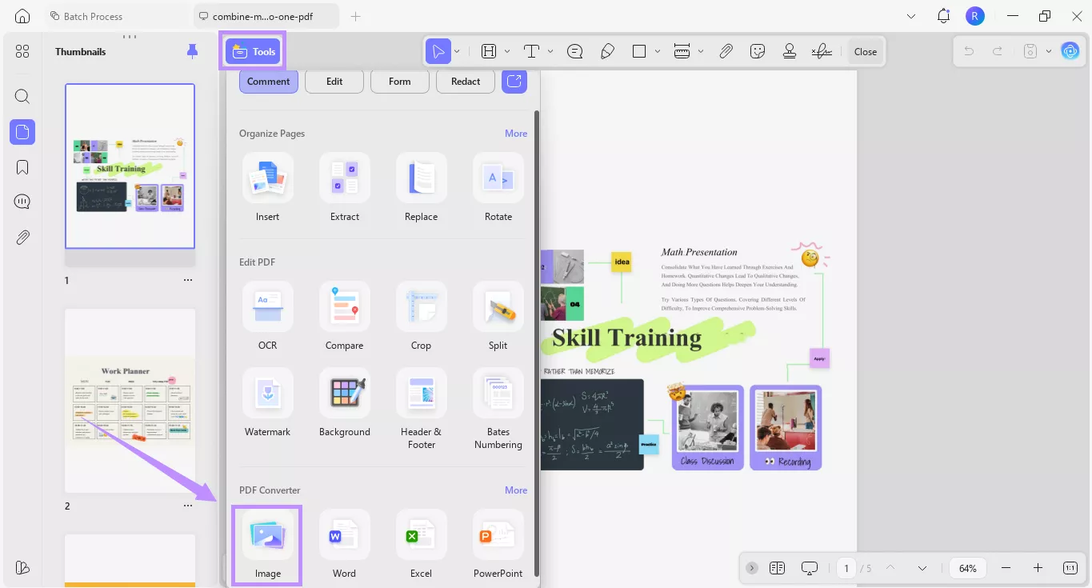The height and width of the screenshot is (588, 1092).
Task: Show the Bookmarks panel
Action: (x=22, y=166)
